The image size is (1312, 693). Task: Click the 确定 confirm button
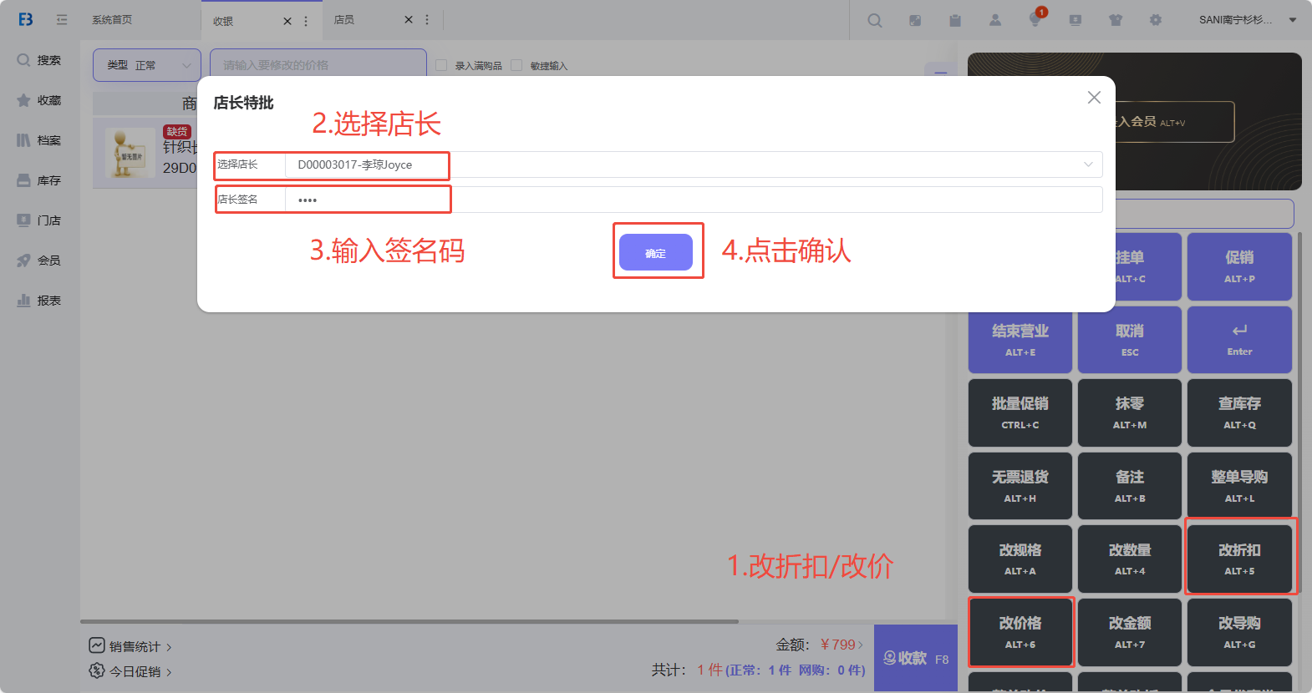pos(656,252)
